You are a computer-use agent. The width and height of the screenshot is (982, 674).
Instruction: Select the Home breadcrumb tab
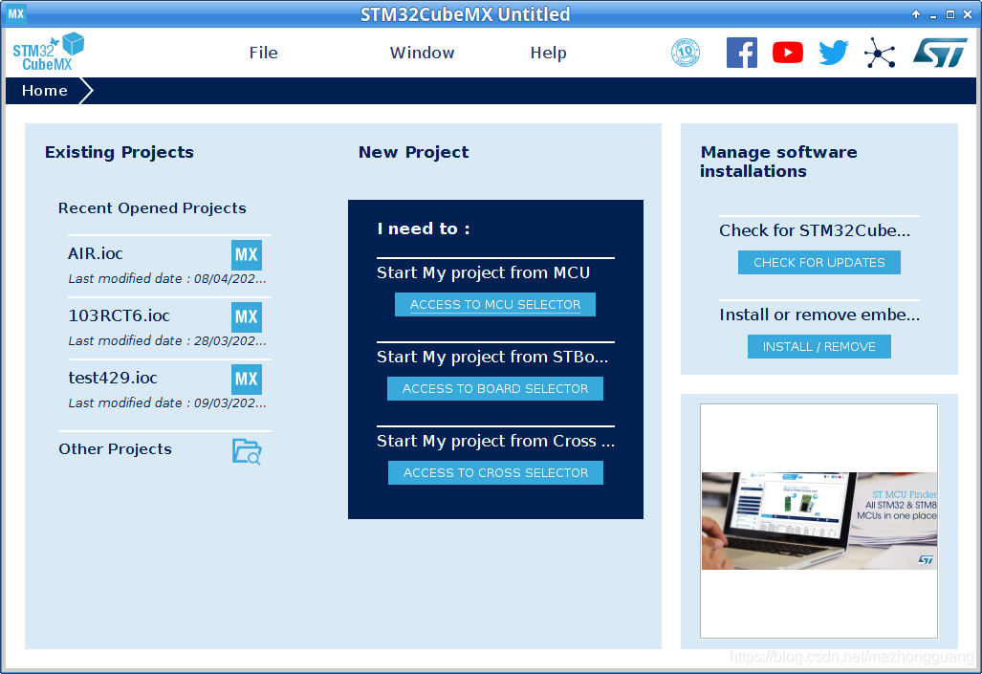[x=45, y=91]
